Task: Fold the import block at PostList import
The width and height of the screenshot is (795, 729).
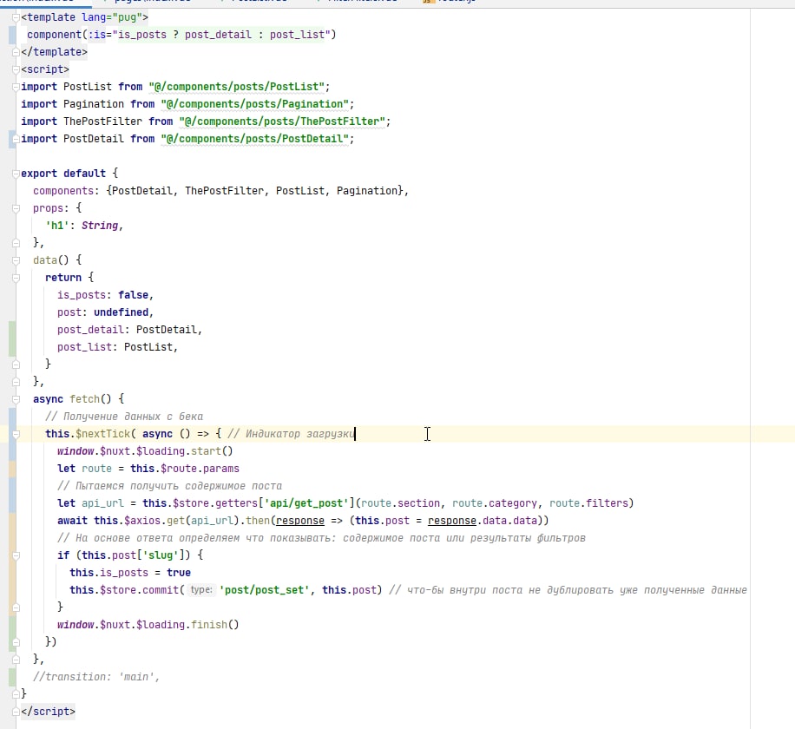Action: pyautogui.click(x=16, y=87)
